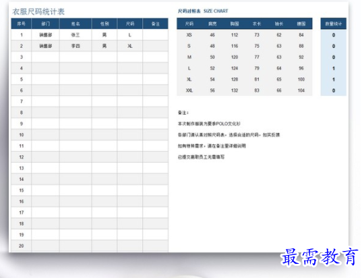Click the quantity count for size XXL
364x278 pixels.
coord(334,90)
